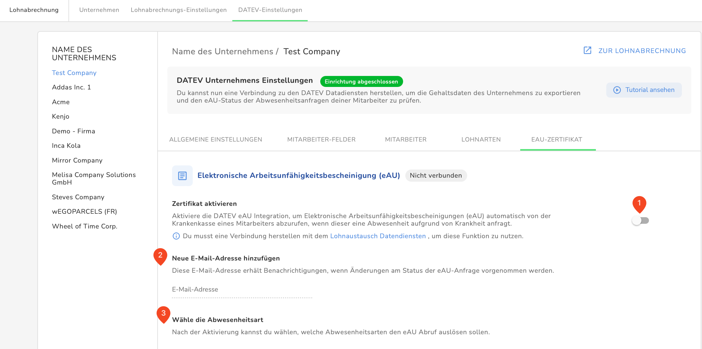Open the Unternehmen top navigation item
Viewport: 702px width, 349px height.
[x=99, y=10]
